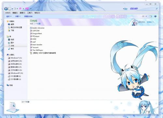Select the Leaf folder

(33, 42)
